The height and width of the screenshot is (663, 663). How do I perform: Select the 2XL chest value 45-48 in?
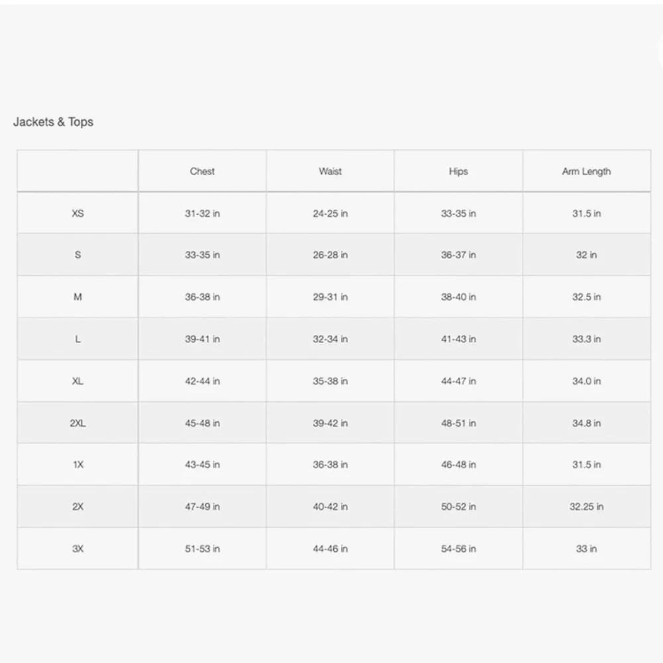pos(202,423)
